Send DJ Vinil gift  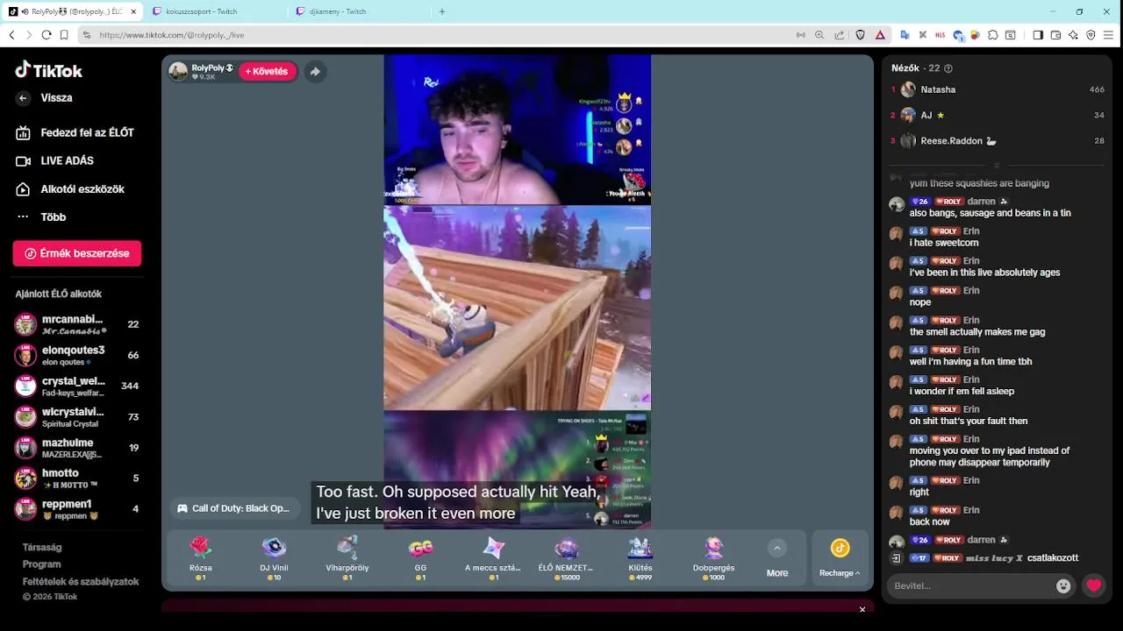tap(274, 558)
